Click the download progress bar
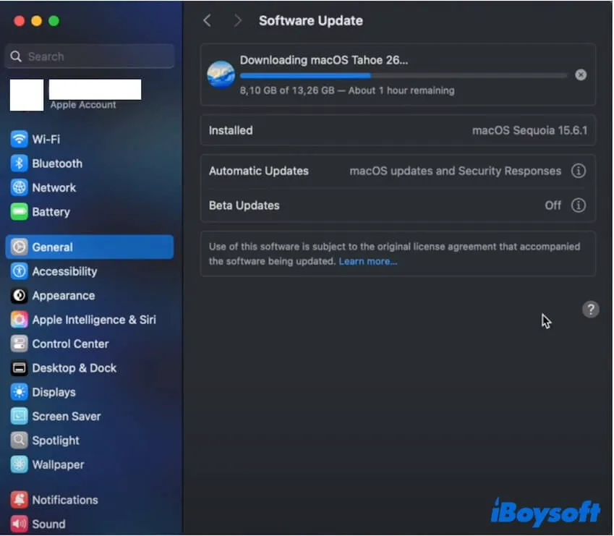The width and height of the screenshot is (614, 536). (404, 75)
